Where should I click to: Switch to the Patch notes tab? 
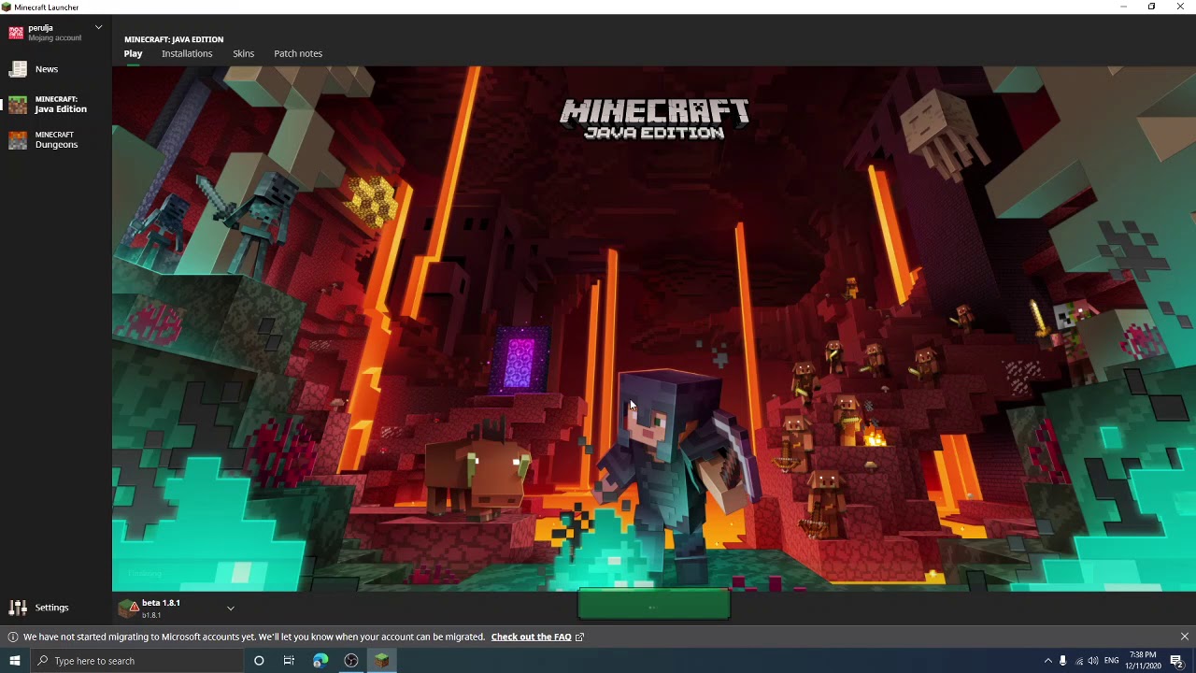298,53
